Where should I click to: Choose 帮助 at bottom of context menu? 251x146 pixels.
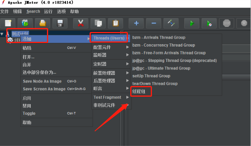56,123
